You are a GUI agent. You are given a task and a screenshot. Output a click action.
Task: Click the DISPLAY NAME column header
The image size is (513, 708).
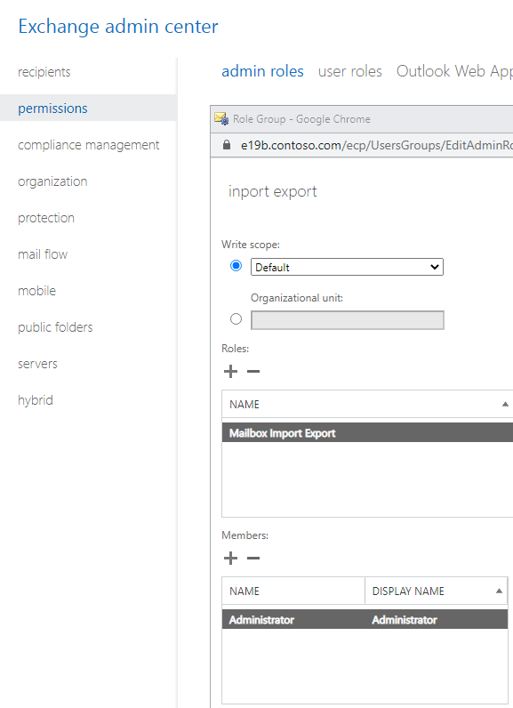pyautogui.click(x=437, y=591)
